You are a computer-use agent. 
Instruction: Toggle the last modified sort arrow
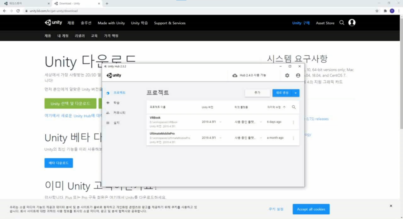coord(284,107)
